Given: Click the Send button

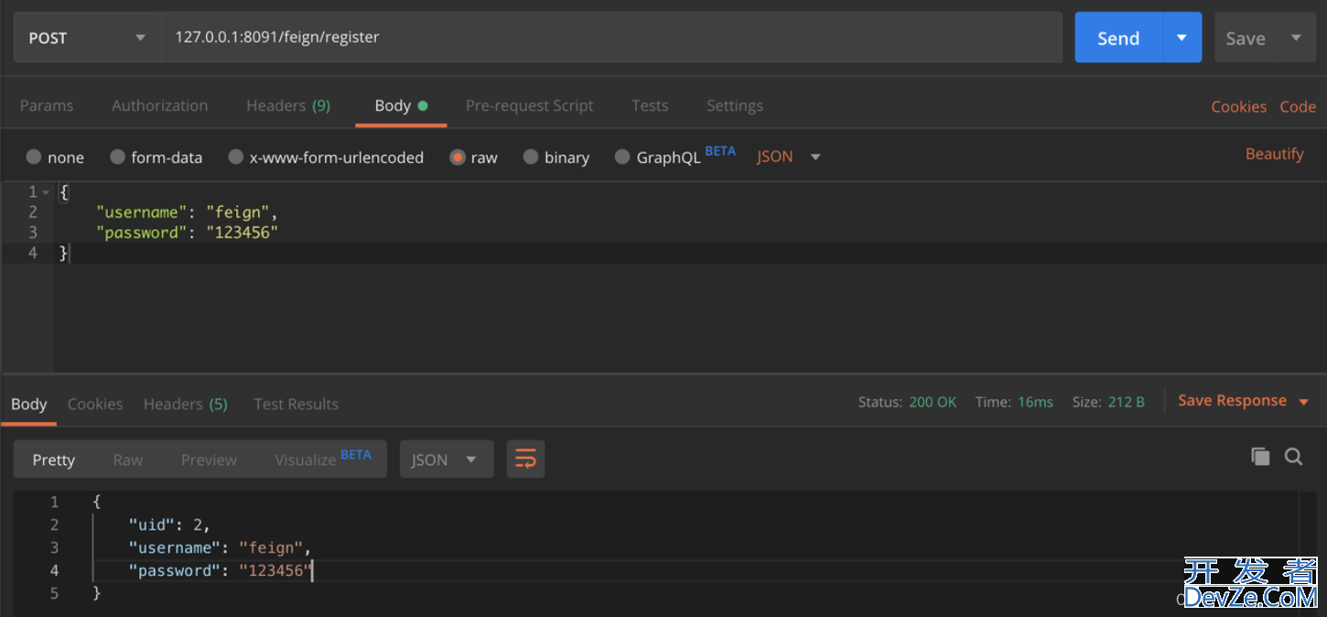Looking at the screenshot, I should coord(1118,38).
